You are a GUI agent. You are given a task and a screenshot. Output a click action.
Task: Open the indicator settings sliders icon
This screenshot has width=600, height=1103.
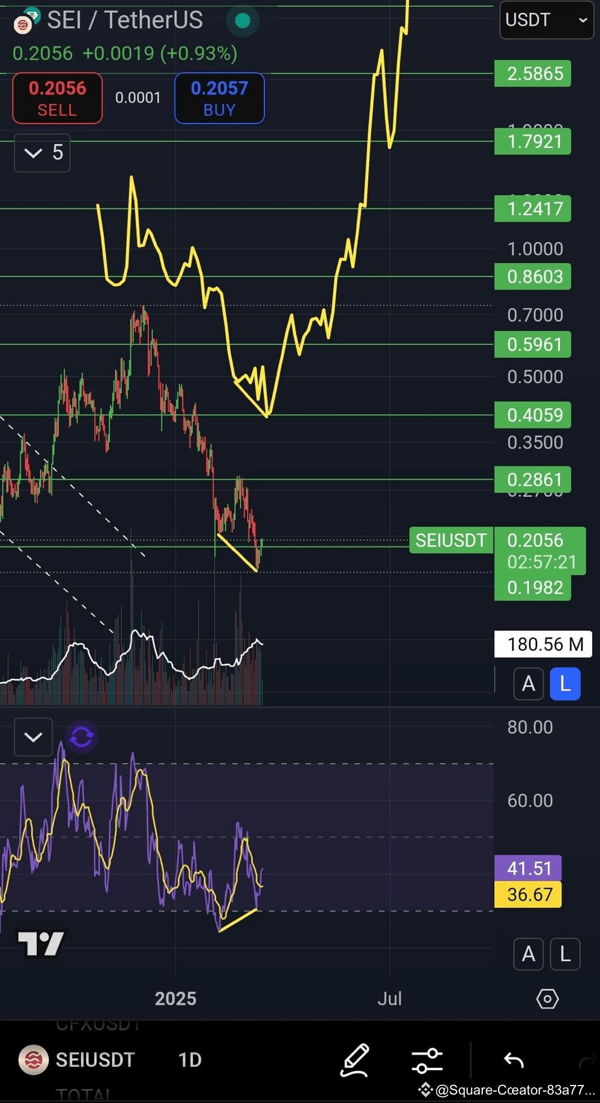pyautogui.click(x=427, y=1060)
